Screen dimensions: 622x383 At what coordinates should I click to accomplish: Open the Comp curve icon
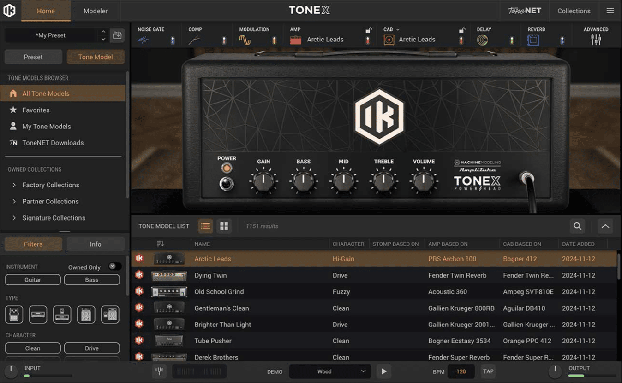point(194,41)
